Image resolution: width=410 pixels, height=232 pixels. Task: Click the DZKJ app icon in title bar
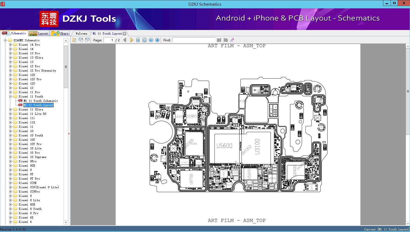[3, 4]
